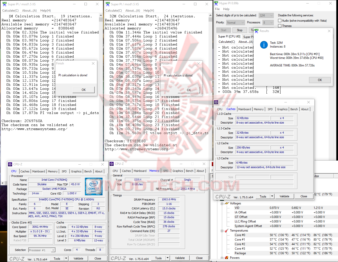Click the icon in the Results dialog title bar

(x=256, y=31)
